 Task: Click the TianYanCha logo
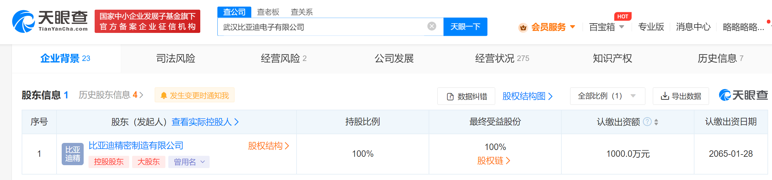pyautogui.click(x=50, y=21)
